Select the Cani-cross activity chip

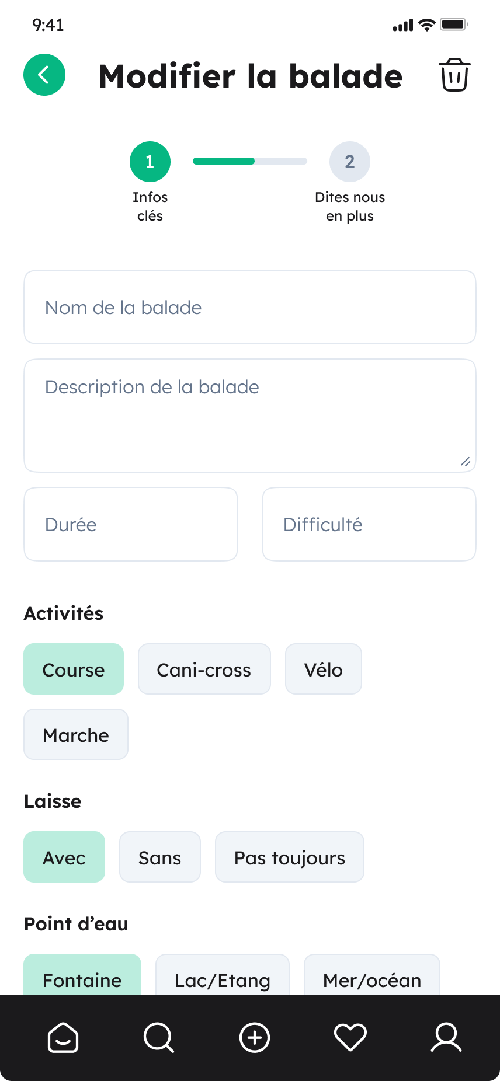coord(204,669)
